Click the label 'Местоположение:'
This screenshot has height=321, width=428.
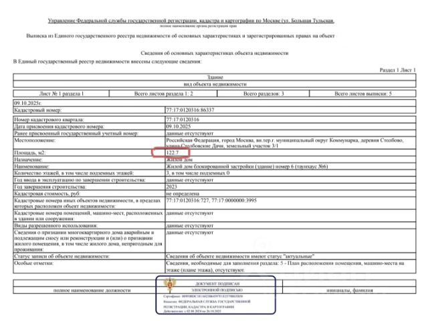click(x=35, y=140)
